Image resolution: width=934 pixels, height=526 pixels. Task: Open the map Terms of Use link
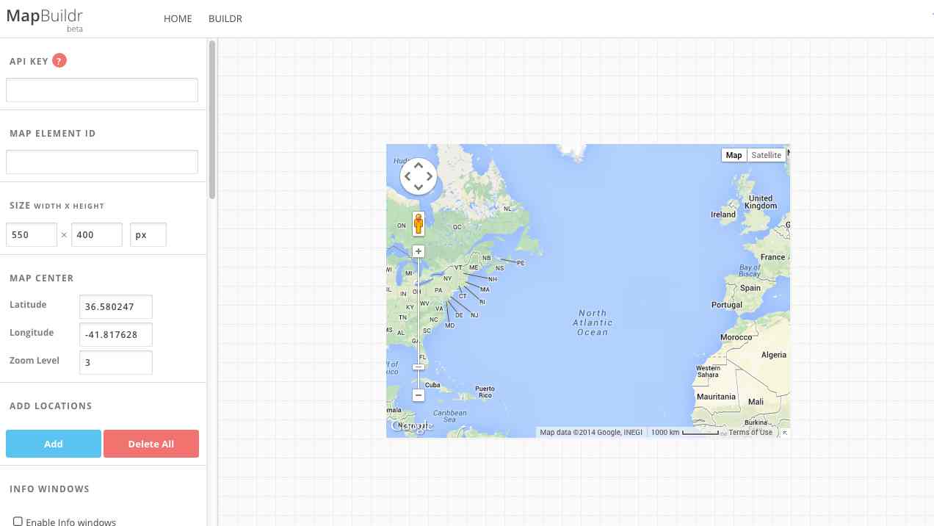tap(750, 433)
